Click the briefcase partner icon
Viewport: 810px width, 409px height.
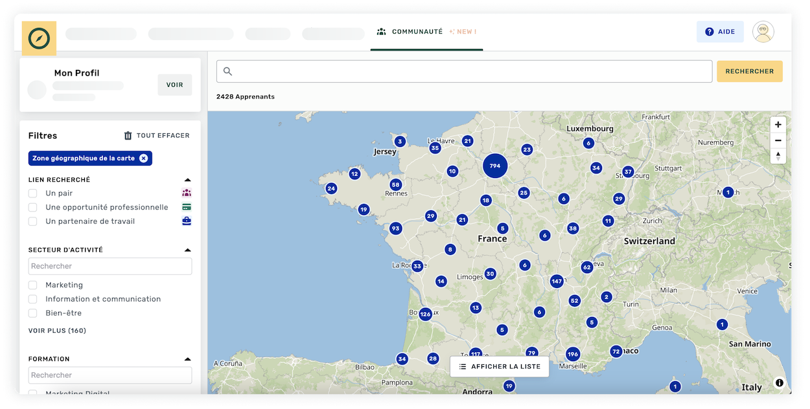coord(187,221)
